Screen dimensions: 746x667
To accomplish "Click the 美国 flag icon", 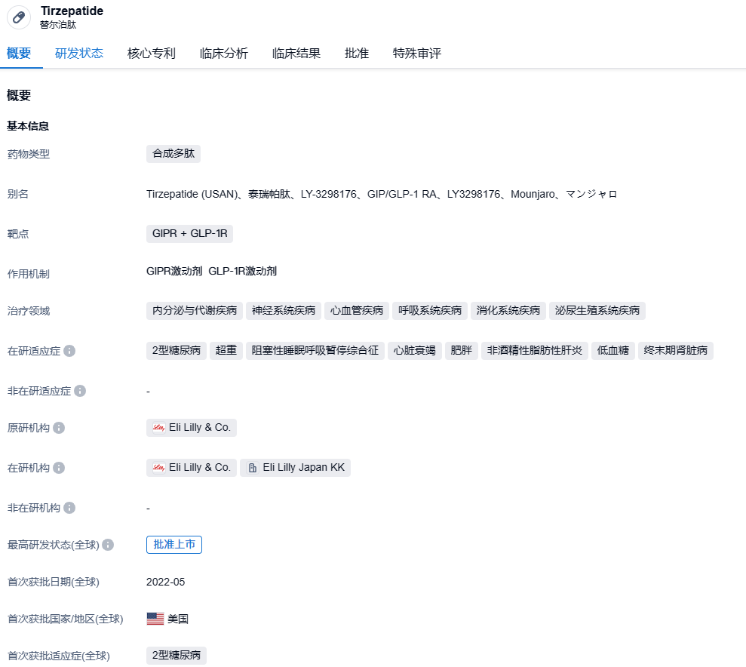I will click(x=155, y=619).
